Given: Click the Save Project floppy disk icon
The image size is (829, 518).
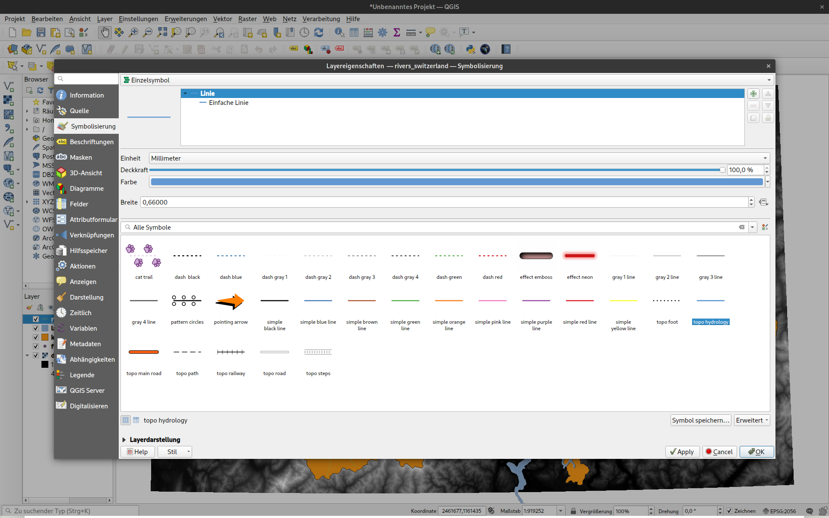Looking at the screenshot, I should [41, 32].
